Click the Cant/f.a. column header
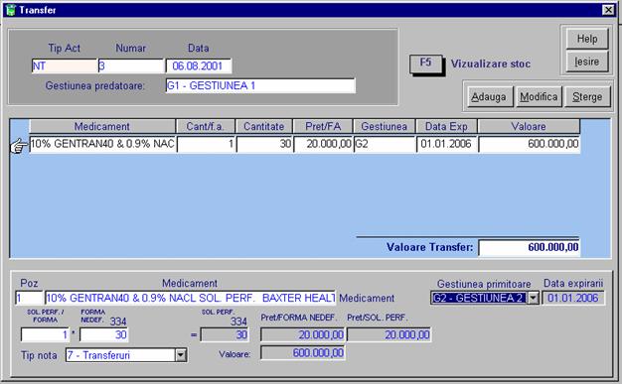The width and height of the screenshot is (622, 384). click(x=206, y=126)
